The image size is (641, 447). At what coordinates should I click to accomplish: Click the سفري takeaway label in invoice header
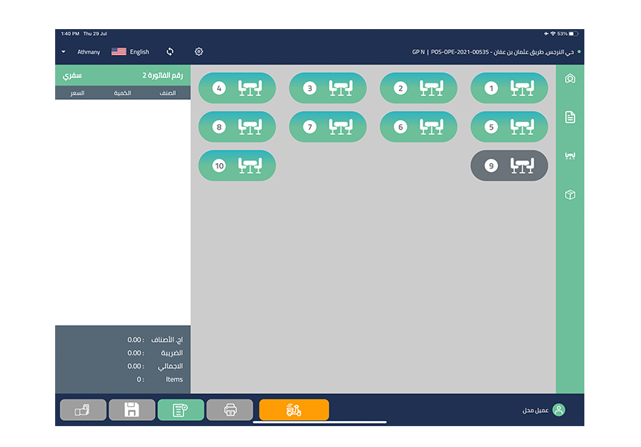pyautogui.click(x=72, y=75)
